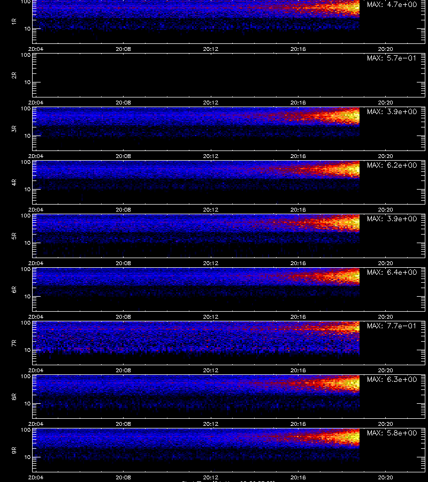Click the 100 y-axis label of panel 9R
This screenshot has width=428, height=482.
click(x=26, y=430)
